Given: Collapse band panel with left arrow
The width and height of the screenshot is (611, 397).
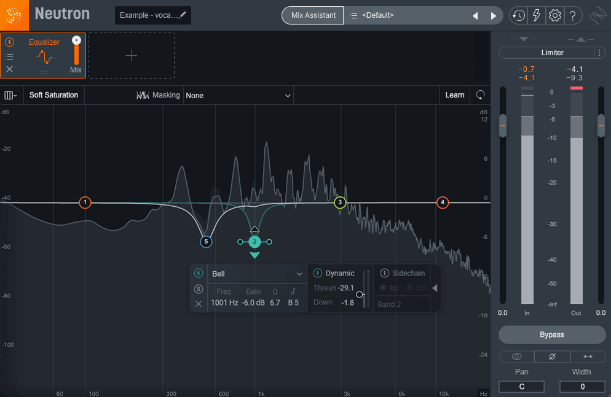Looking at the screenshot, I should tap(435, 288).
